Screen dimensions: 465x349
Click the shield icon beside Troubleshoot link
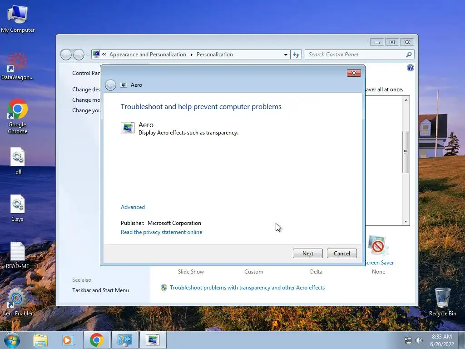163,288
